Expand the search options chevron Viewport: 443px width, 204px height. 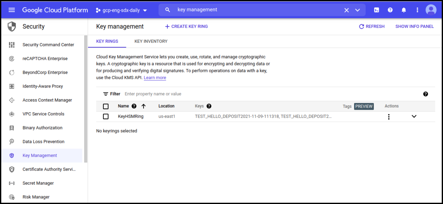coord(358,10)
